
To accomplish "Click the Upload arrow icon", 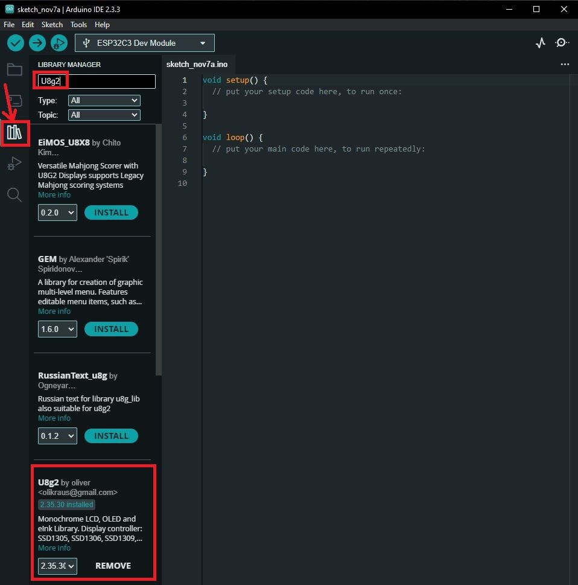I will click(x=37, y=43).
